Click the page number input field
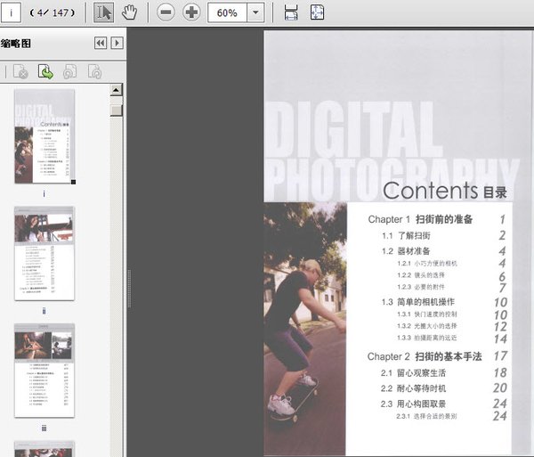534x457 pixels. tap(12, 12)
